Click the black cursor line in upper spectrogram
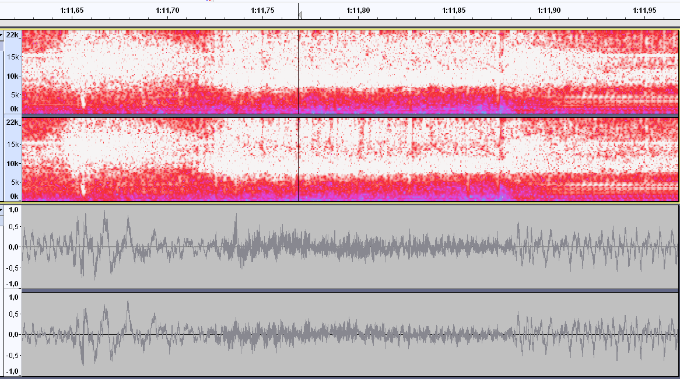 [299, 70]
